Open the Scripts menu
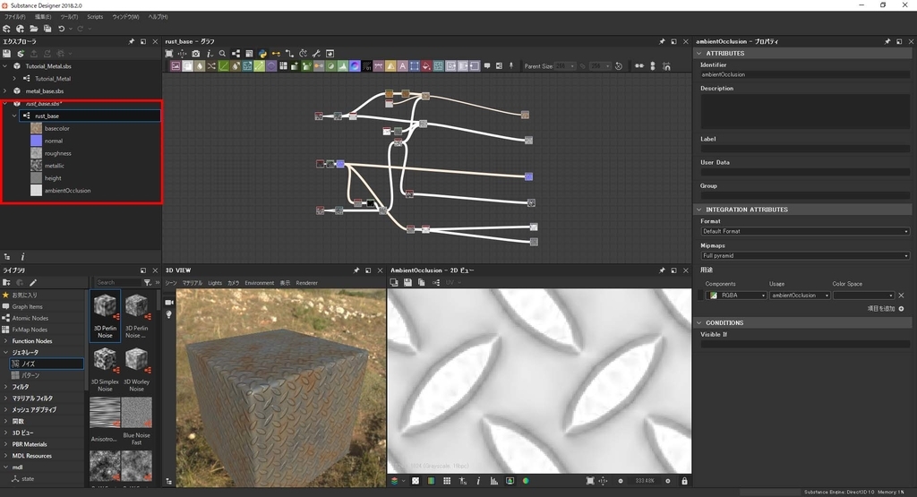 pyautogui.click(x=95, y=17)
